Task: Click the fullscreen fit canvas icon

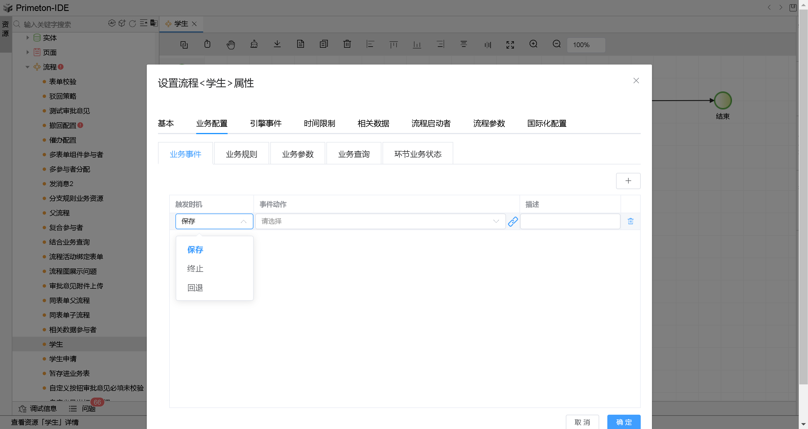Action: click(x=510, y=45)
